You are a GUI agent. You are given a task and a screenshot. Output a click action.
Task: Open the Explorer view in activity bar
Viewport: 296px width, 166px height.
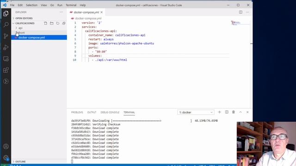pos(6,13)
